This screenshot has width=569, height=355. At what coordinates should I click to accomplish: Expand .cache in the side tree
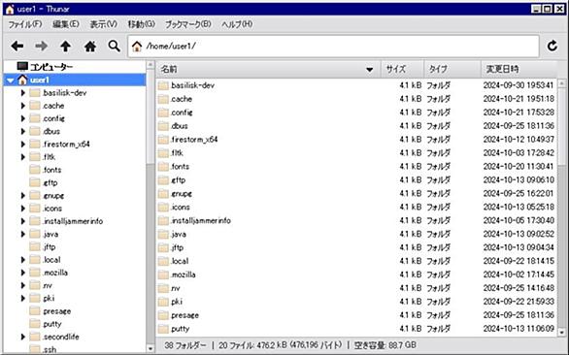pyautogui.click(x=23, y=106)
